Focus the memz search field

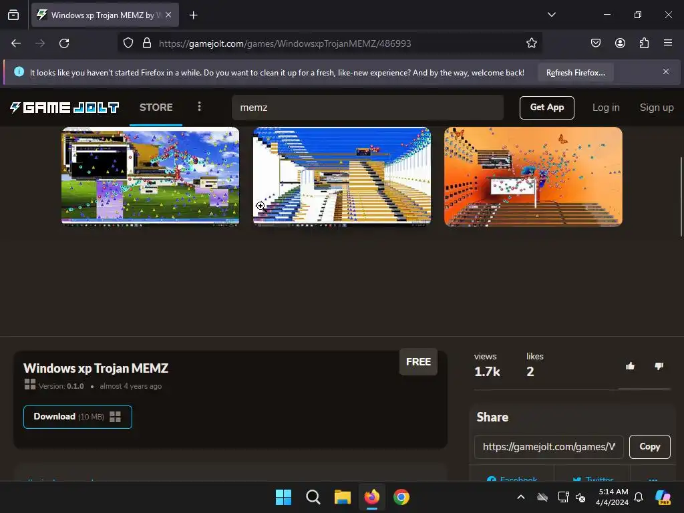(368, 108)
